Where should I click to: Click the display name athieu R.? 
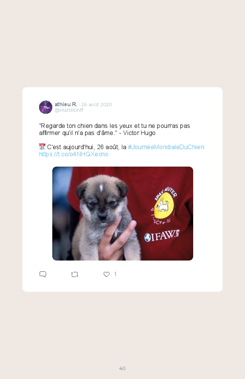click(66, 104)
